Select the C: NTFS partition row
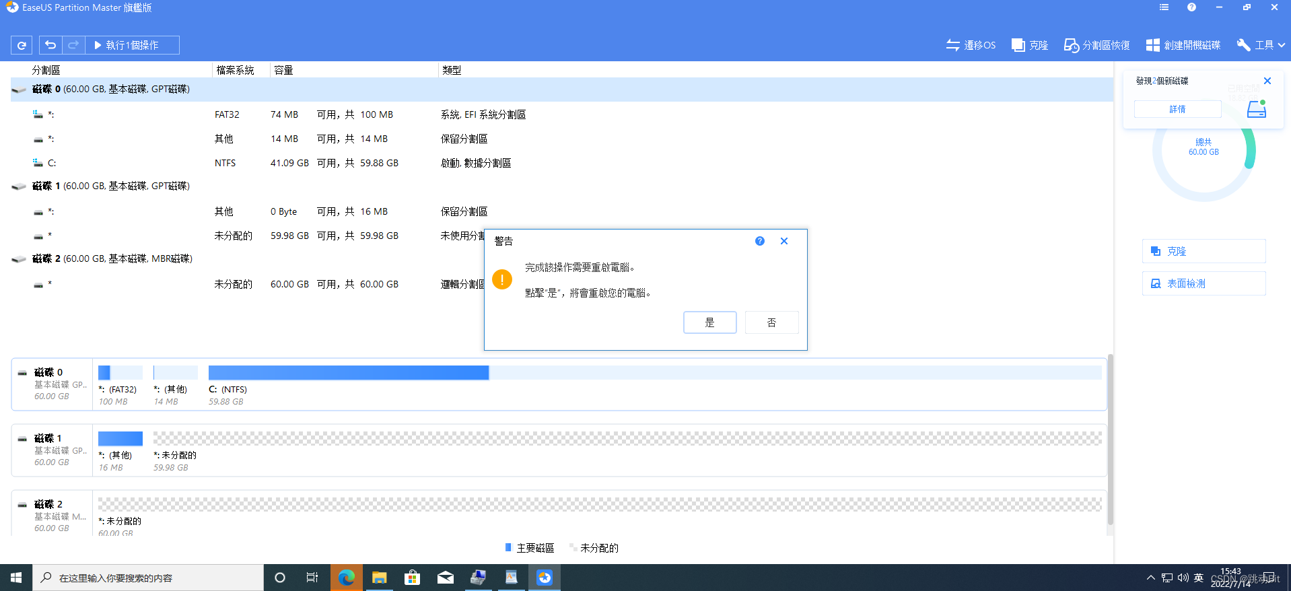Screen dimensions: 1291x591 click(561, 164)
